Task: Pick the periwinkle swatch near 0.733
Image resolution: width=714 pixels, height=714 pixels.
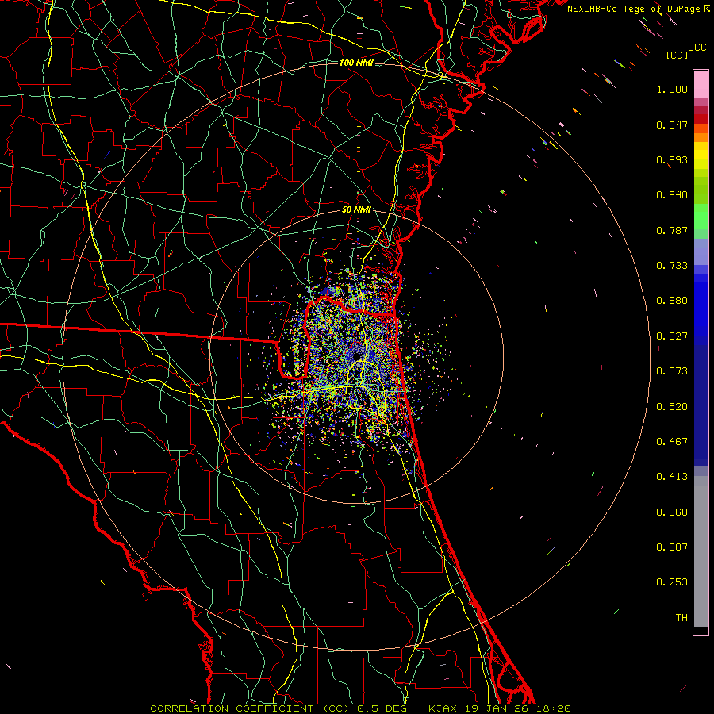Action: pyautogui.click(x=701, y=252)
